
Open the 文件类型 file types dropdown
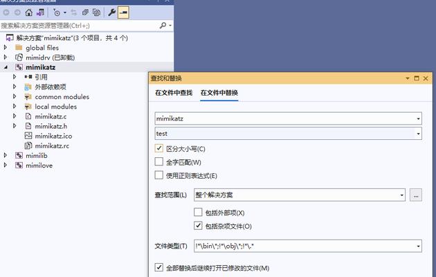tap(418, 246)
